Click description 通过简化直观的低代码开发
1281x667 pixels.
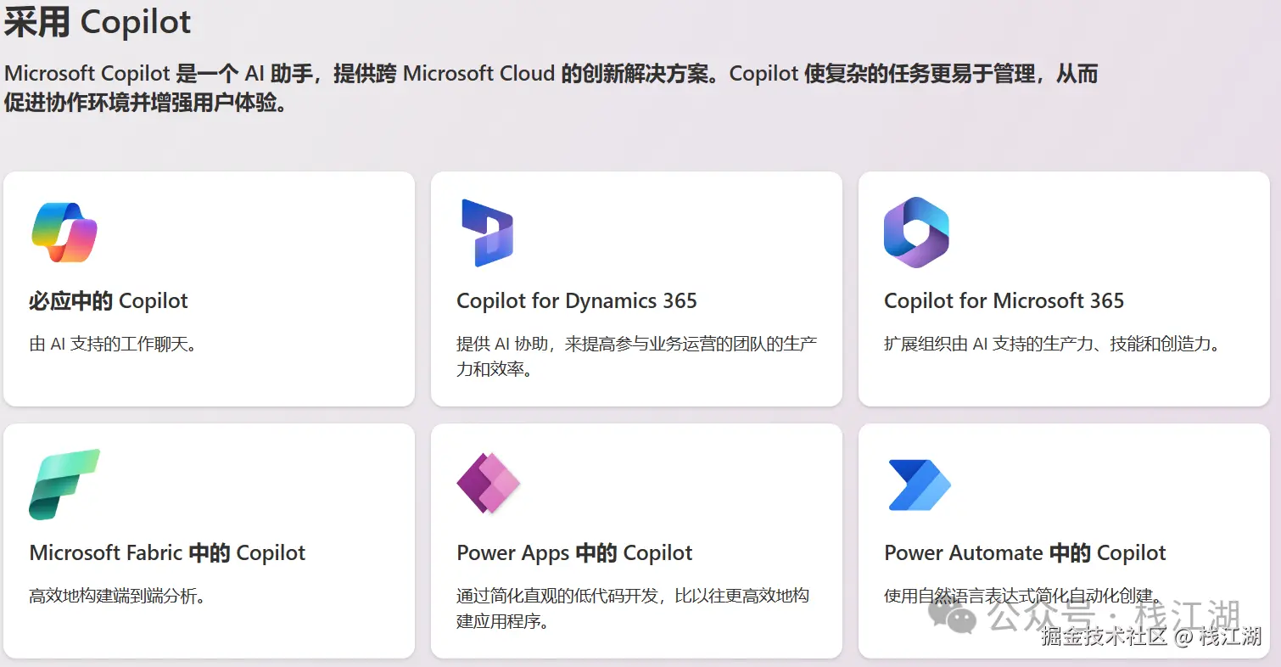633,608
